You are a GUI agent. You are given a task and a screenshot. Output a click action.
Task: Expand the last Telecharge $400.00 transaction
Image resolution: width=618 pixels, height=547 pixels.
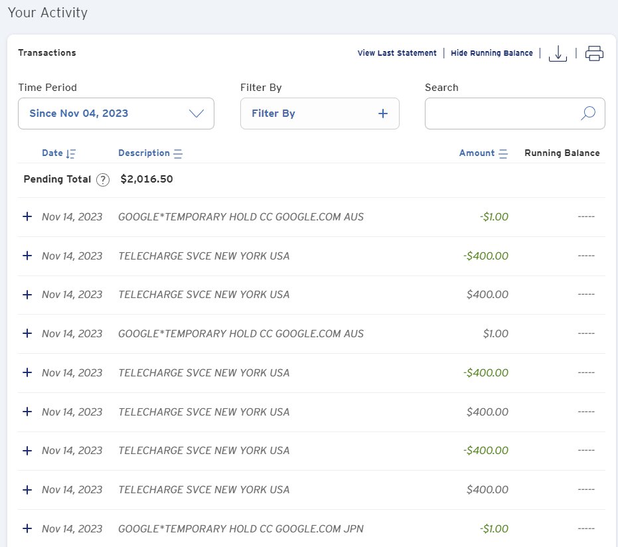pyautogui.click(x=27, y=490)
